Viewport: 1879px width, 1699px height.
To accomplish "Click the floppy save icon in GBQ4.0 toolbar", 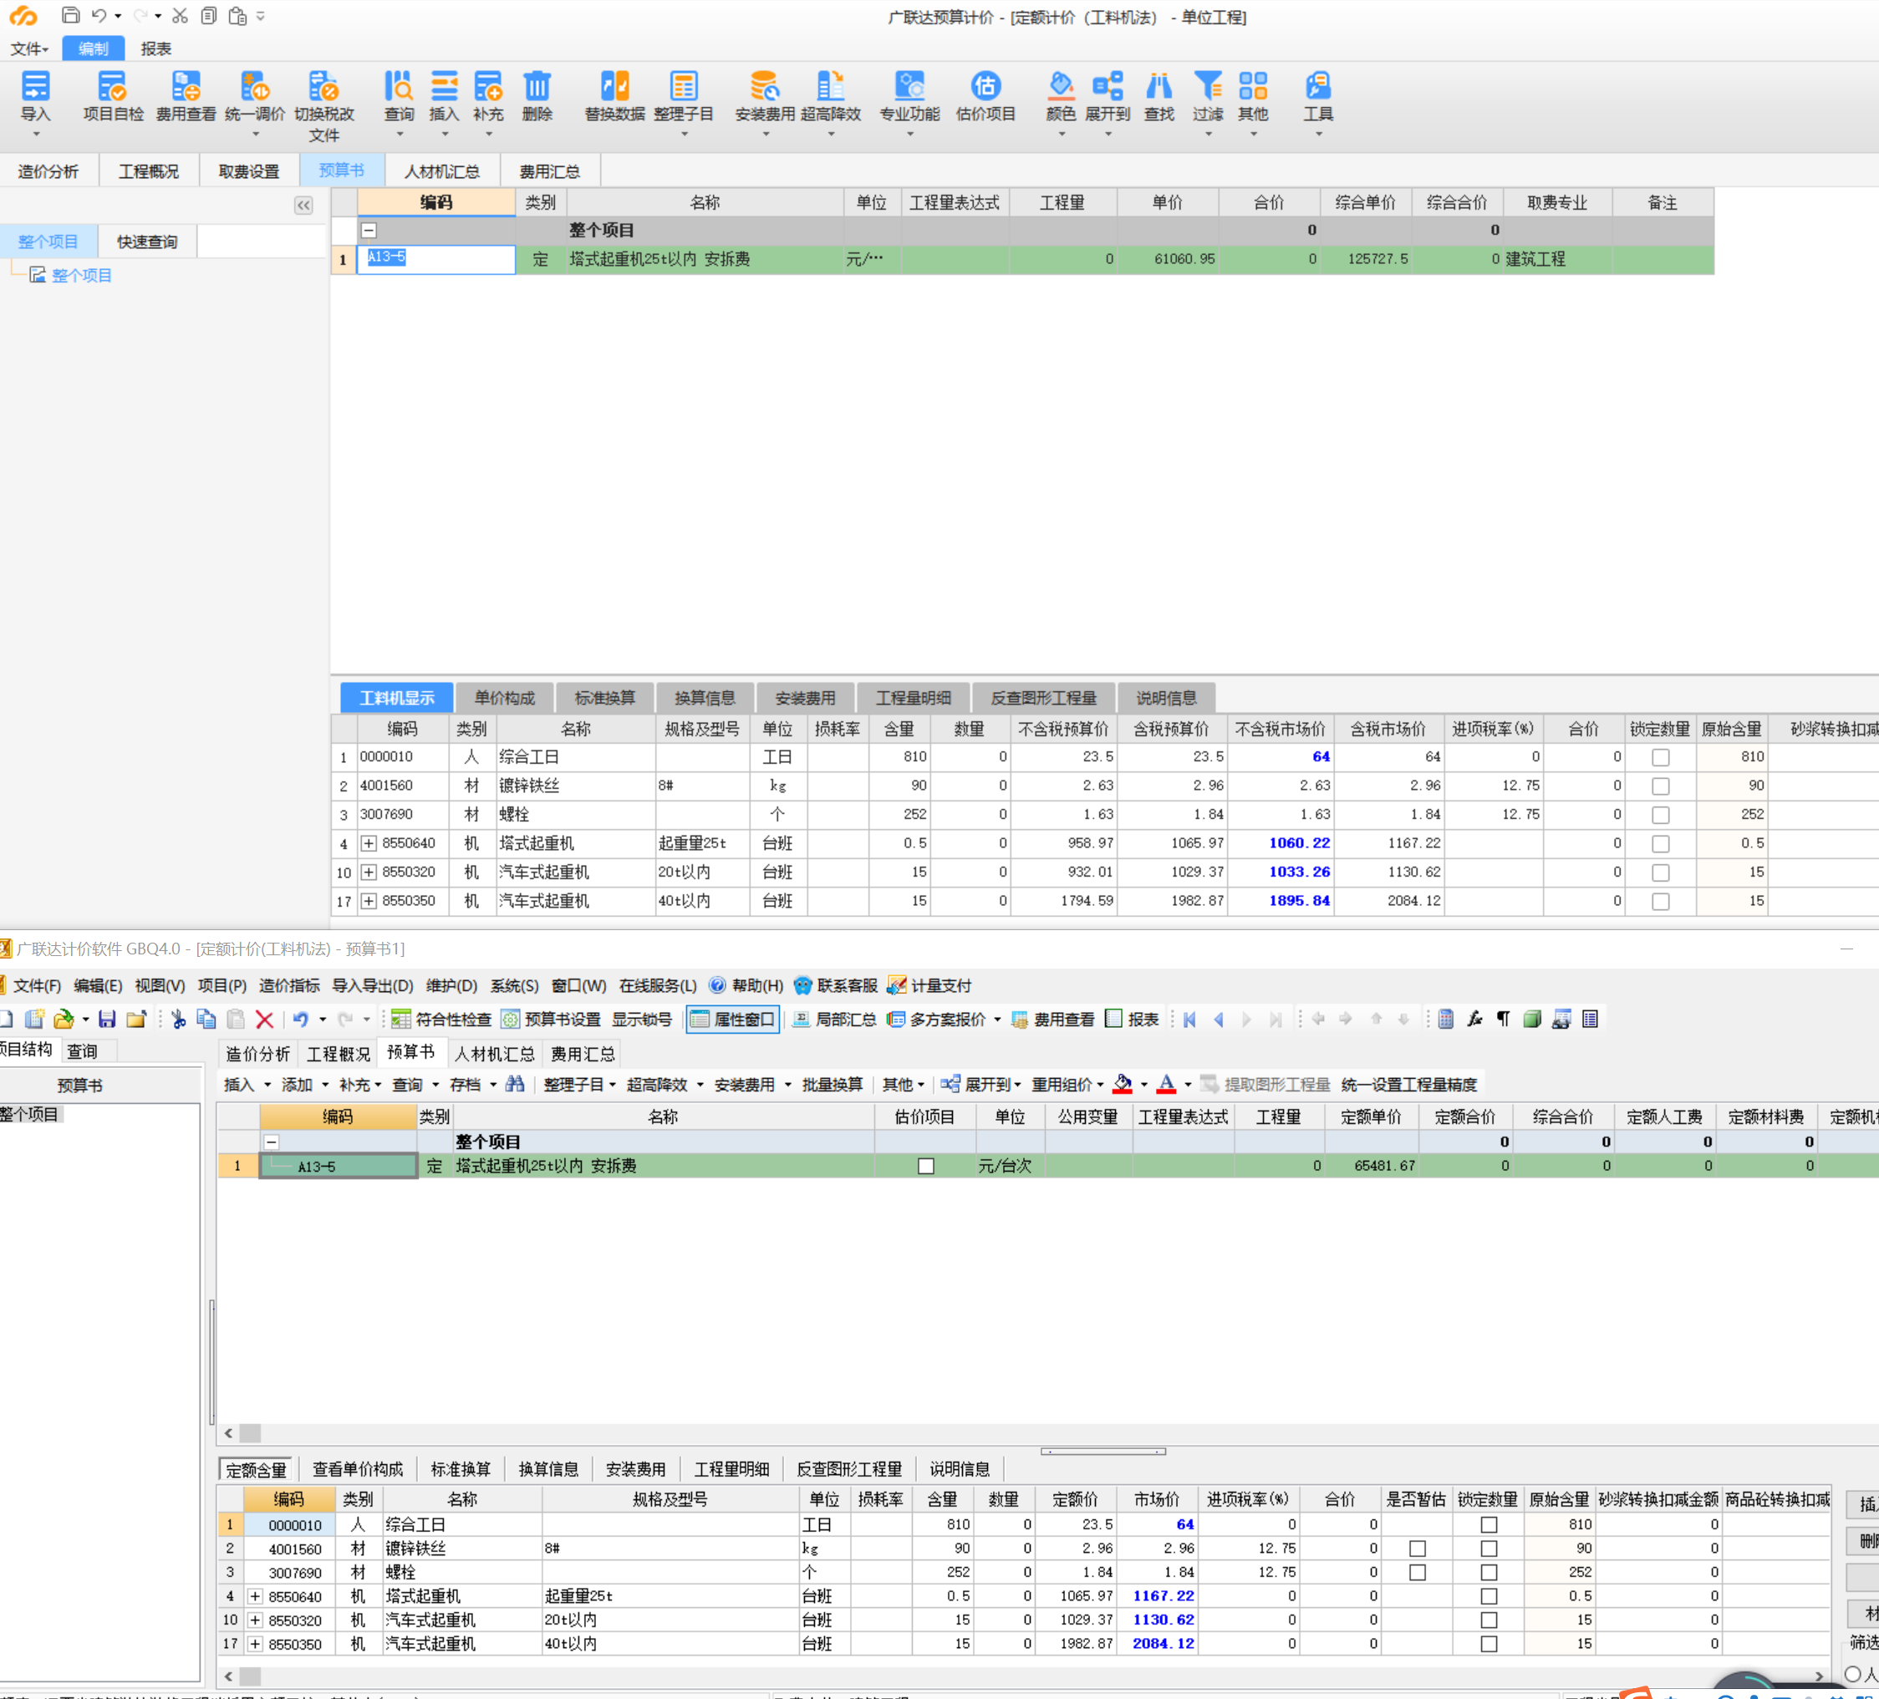I will pos(107,1019).
